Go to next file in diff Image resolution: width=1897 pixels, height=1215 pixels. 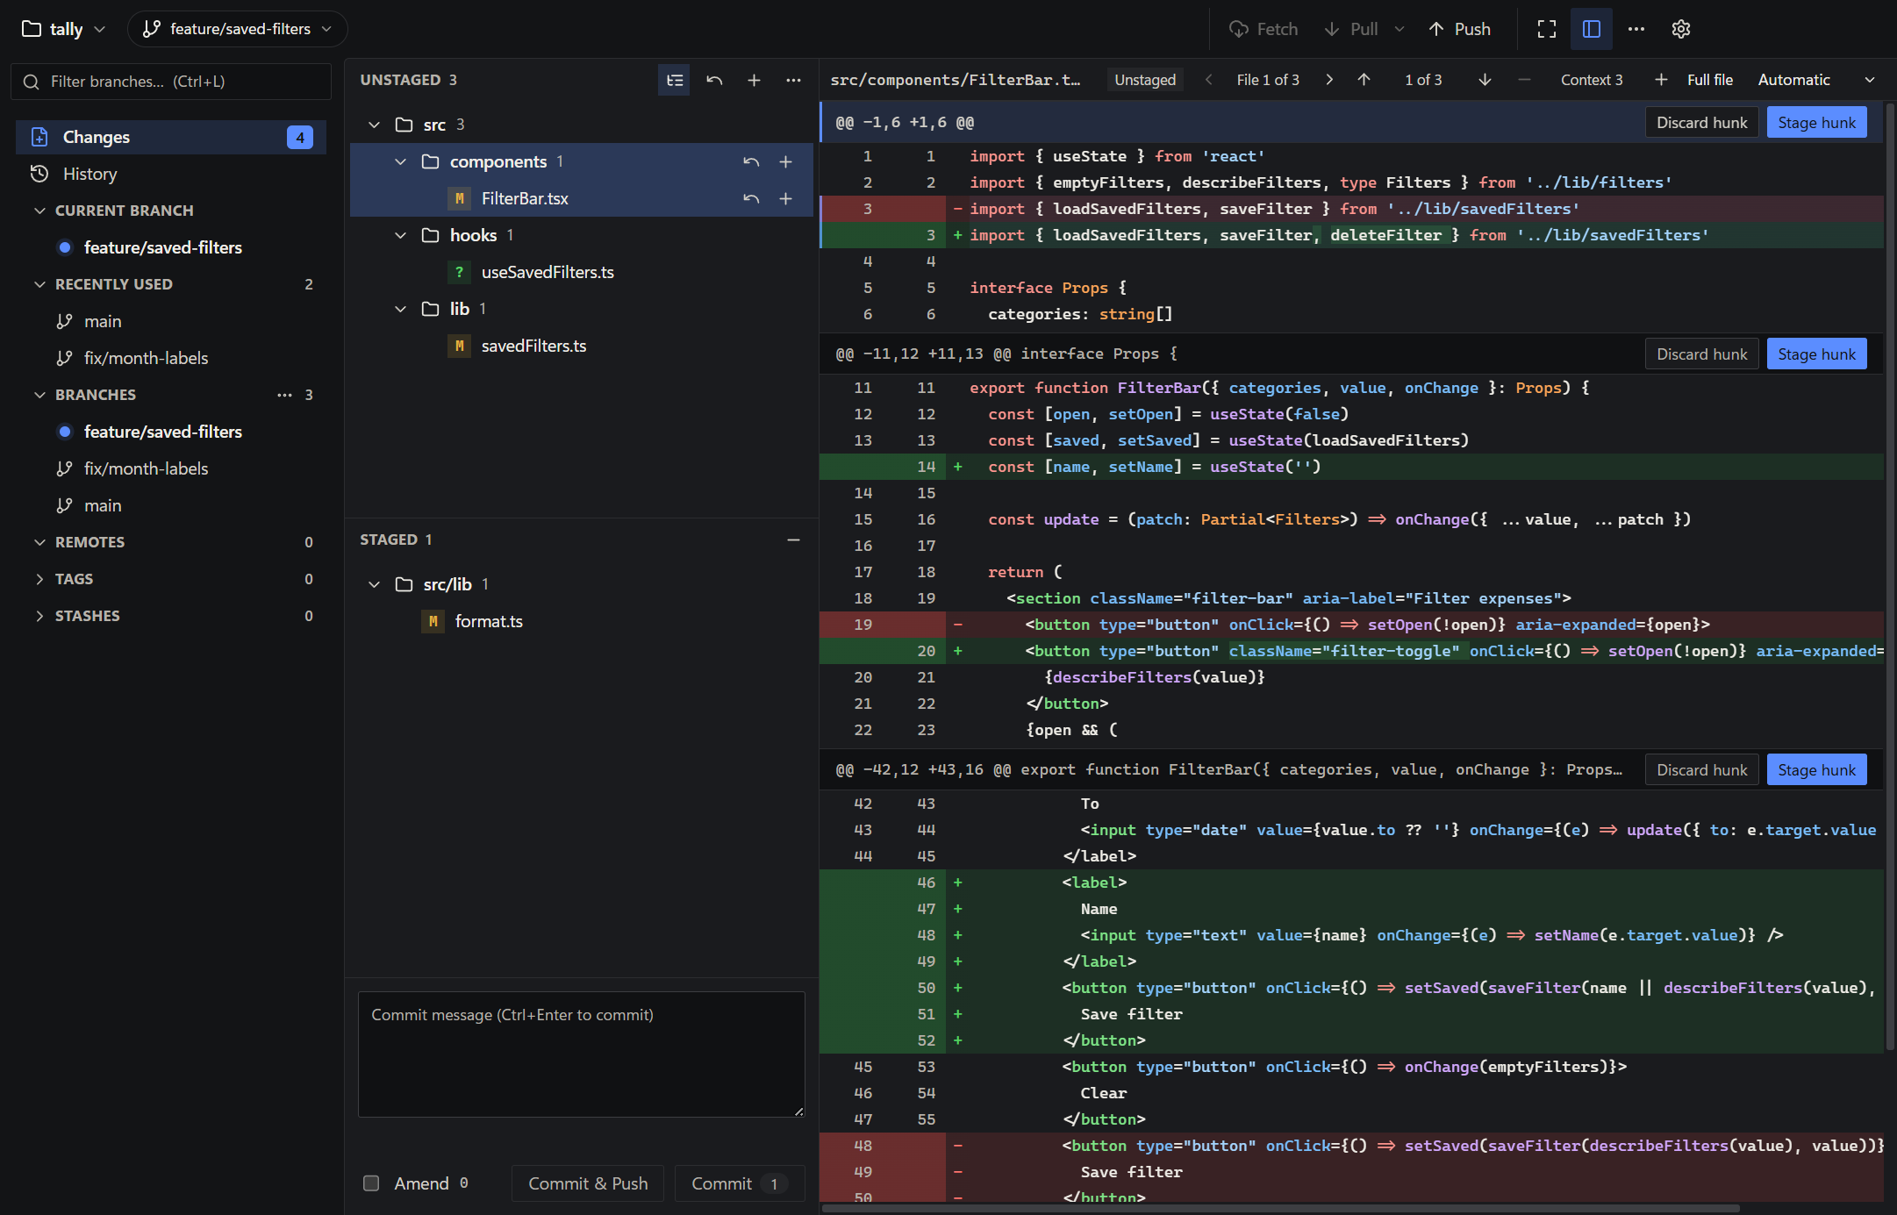pyautogui.click(x=1329, y=80)
